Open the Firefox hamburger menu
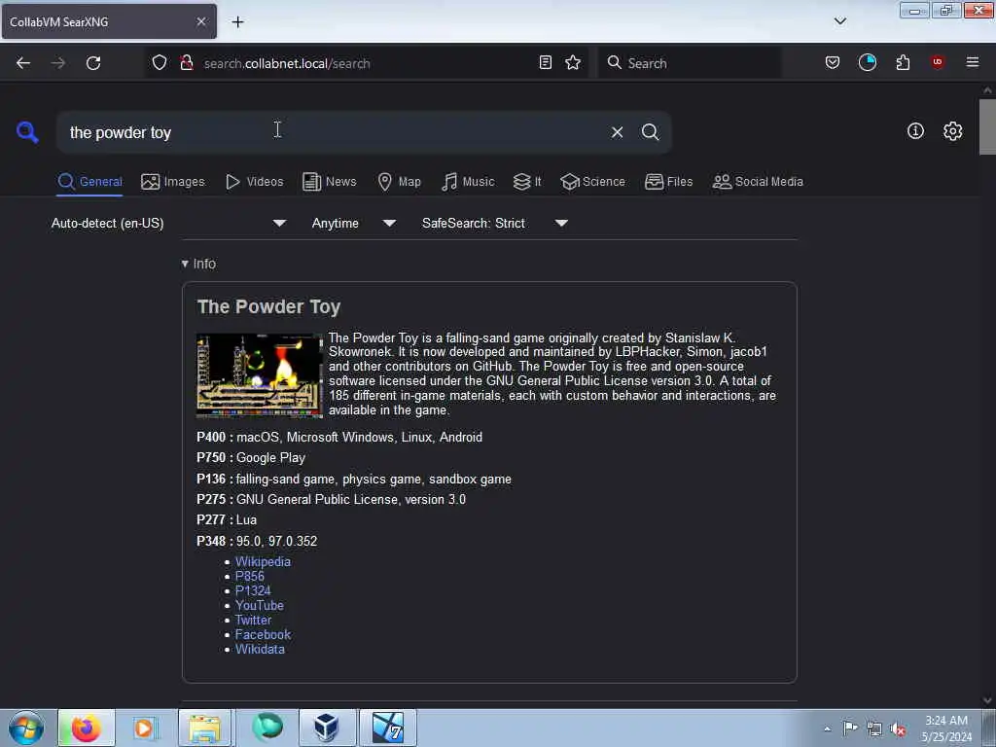This screenshot has width=996, height=747. pos(973,62)
